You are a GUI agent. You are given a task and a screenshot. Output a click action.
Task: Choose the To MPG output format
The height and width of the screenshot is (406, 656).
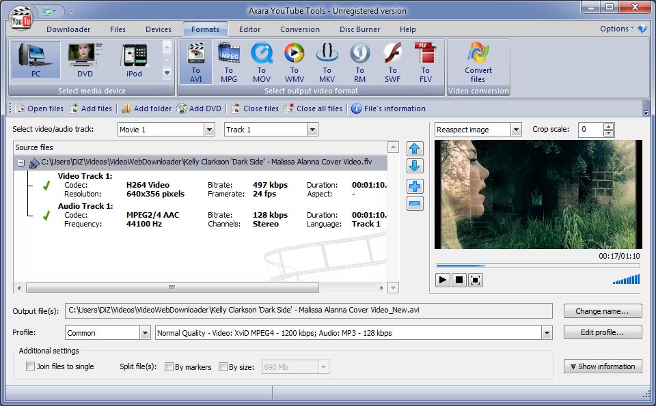coord(228,63)
